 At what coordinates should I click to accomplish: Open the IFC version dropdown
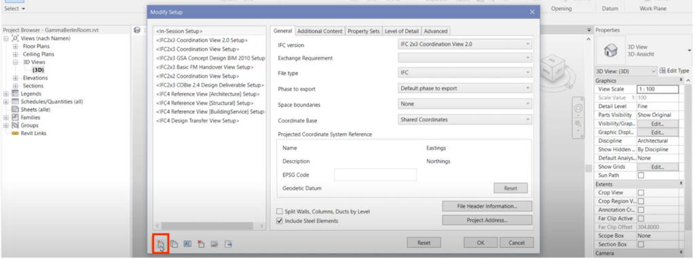pos(465,44)
